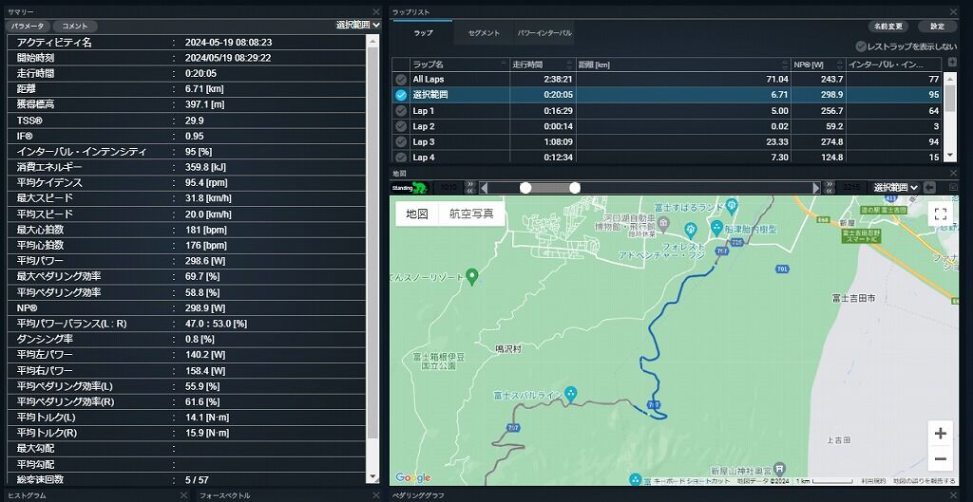This screenshot has height=502, width=973.
Task: Toggle the green Standing cyclist icon
Action: point(410,188)
